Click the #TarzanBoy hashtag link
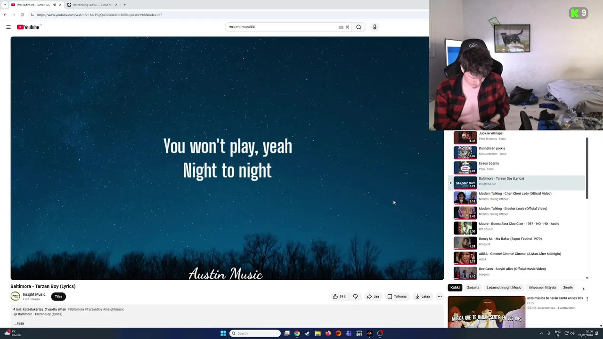Viewport: 603px width, 339px height. [x=93, y=309]
